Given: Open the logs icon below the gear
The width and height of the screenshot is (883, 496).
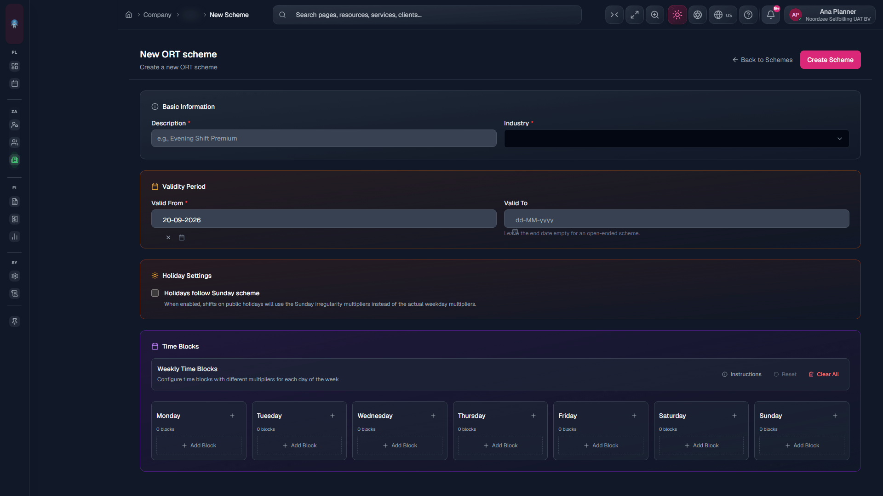Looking at the screenshot, I should [15, 293].
